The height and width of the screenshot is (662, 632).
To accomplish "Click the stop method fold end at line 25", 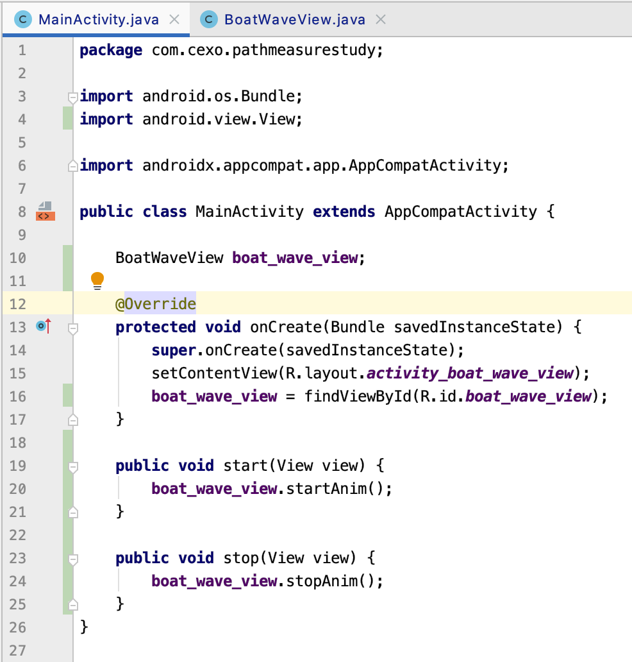I will click(73, 605).
